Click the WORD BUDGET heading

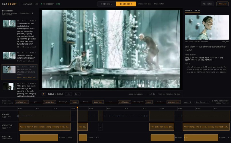[x=190, y=55]
